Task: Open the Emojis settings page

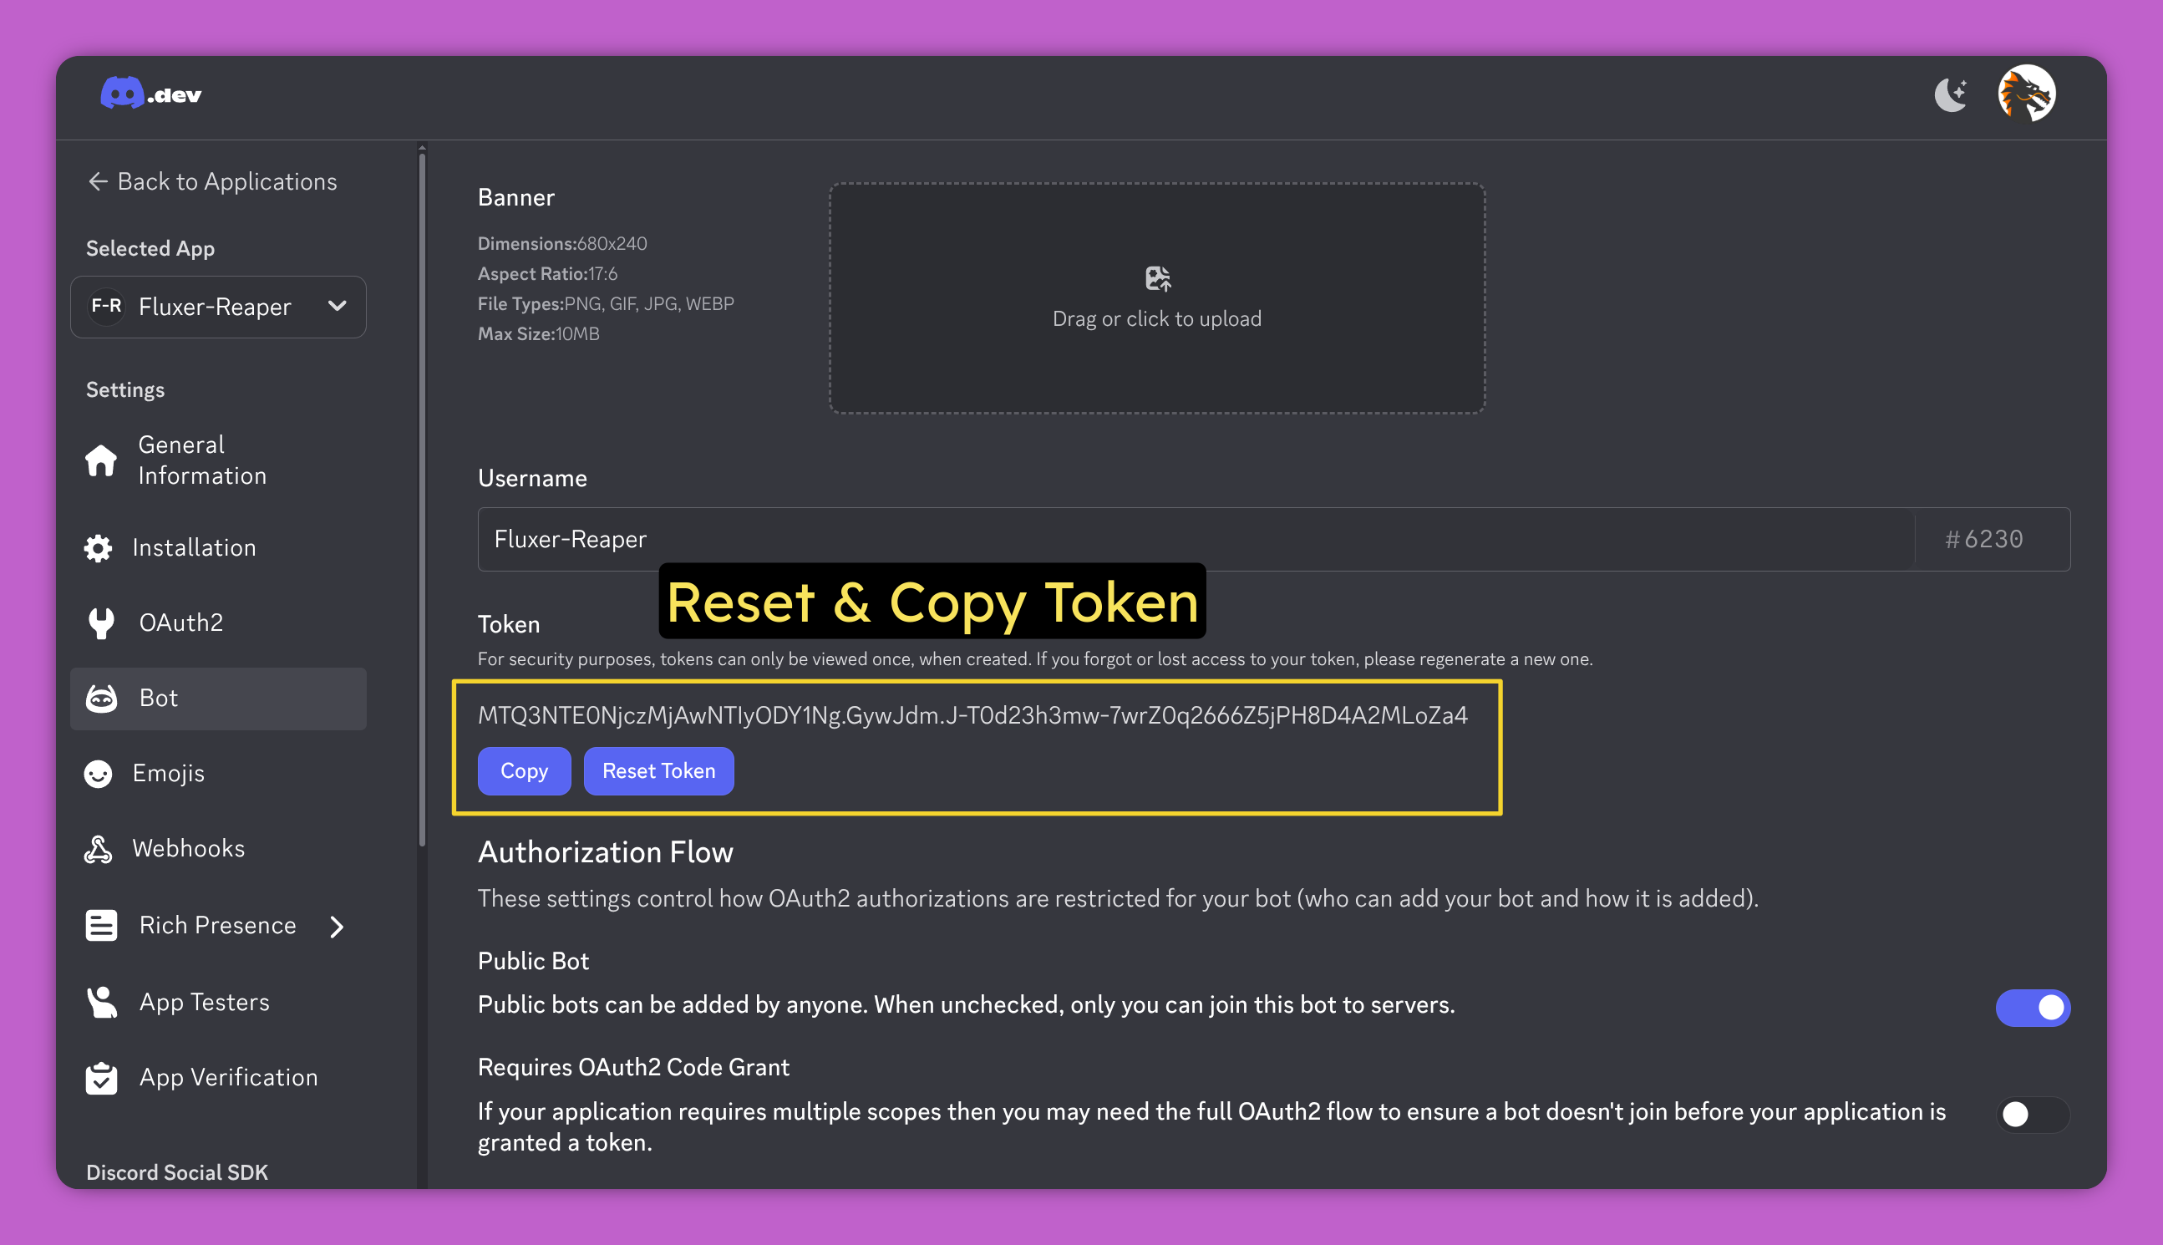Action: pos(218,774)
